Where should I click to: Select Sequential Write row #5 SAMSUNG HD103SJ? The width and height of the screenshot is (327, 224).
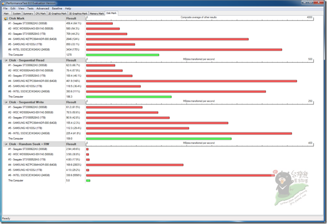pyautogui.click(x=25, y=128)
